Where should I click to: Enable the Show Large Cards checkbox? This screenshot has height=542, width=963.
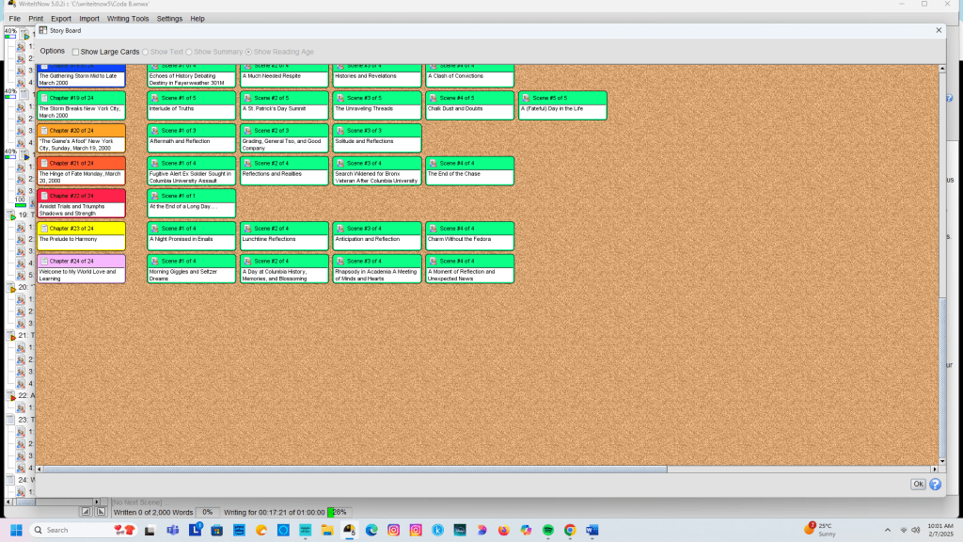coord(76,52)
